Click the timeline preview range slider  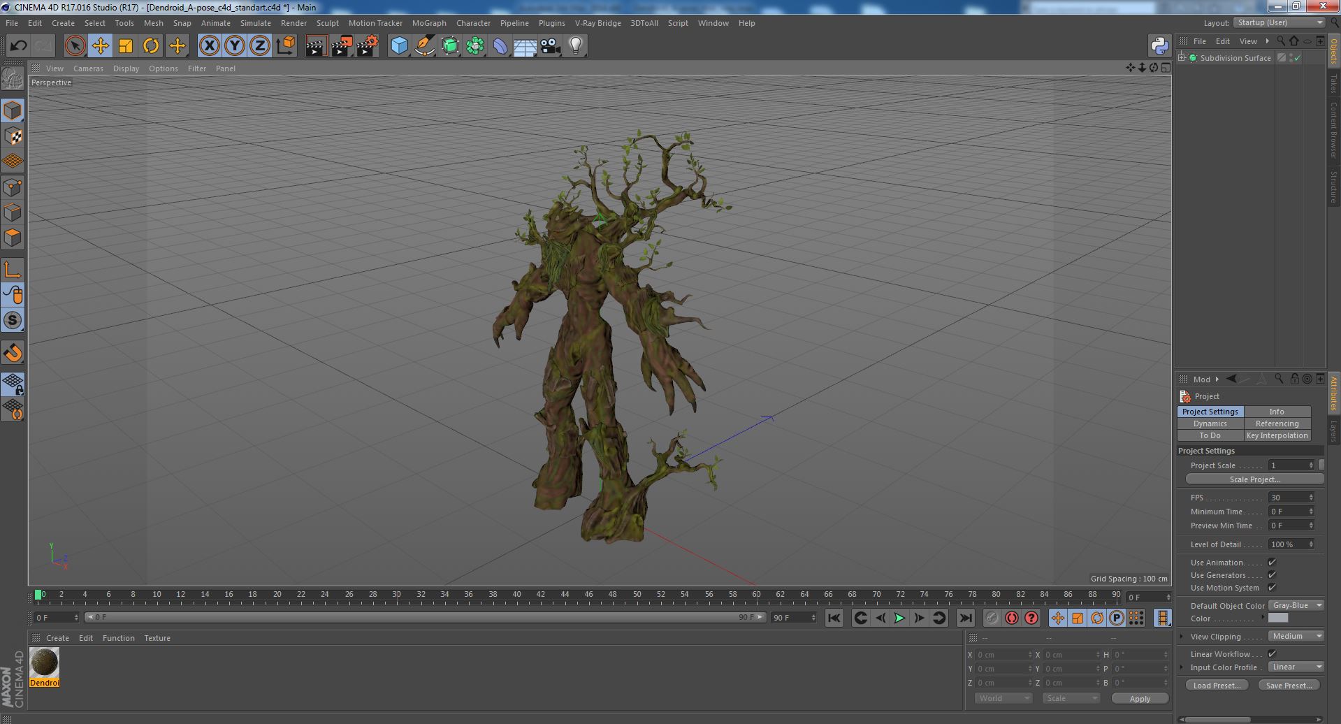(x=425, y=618)
